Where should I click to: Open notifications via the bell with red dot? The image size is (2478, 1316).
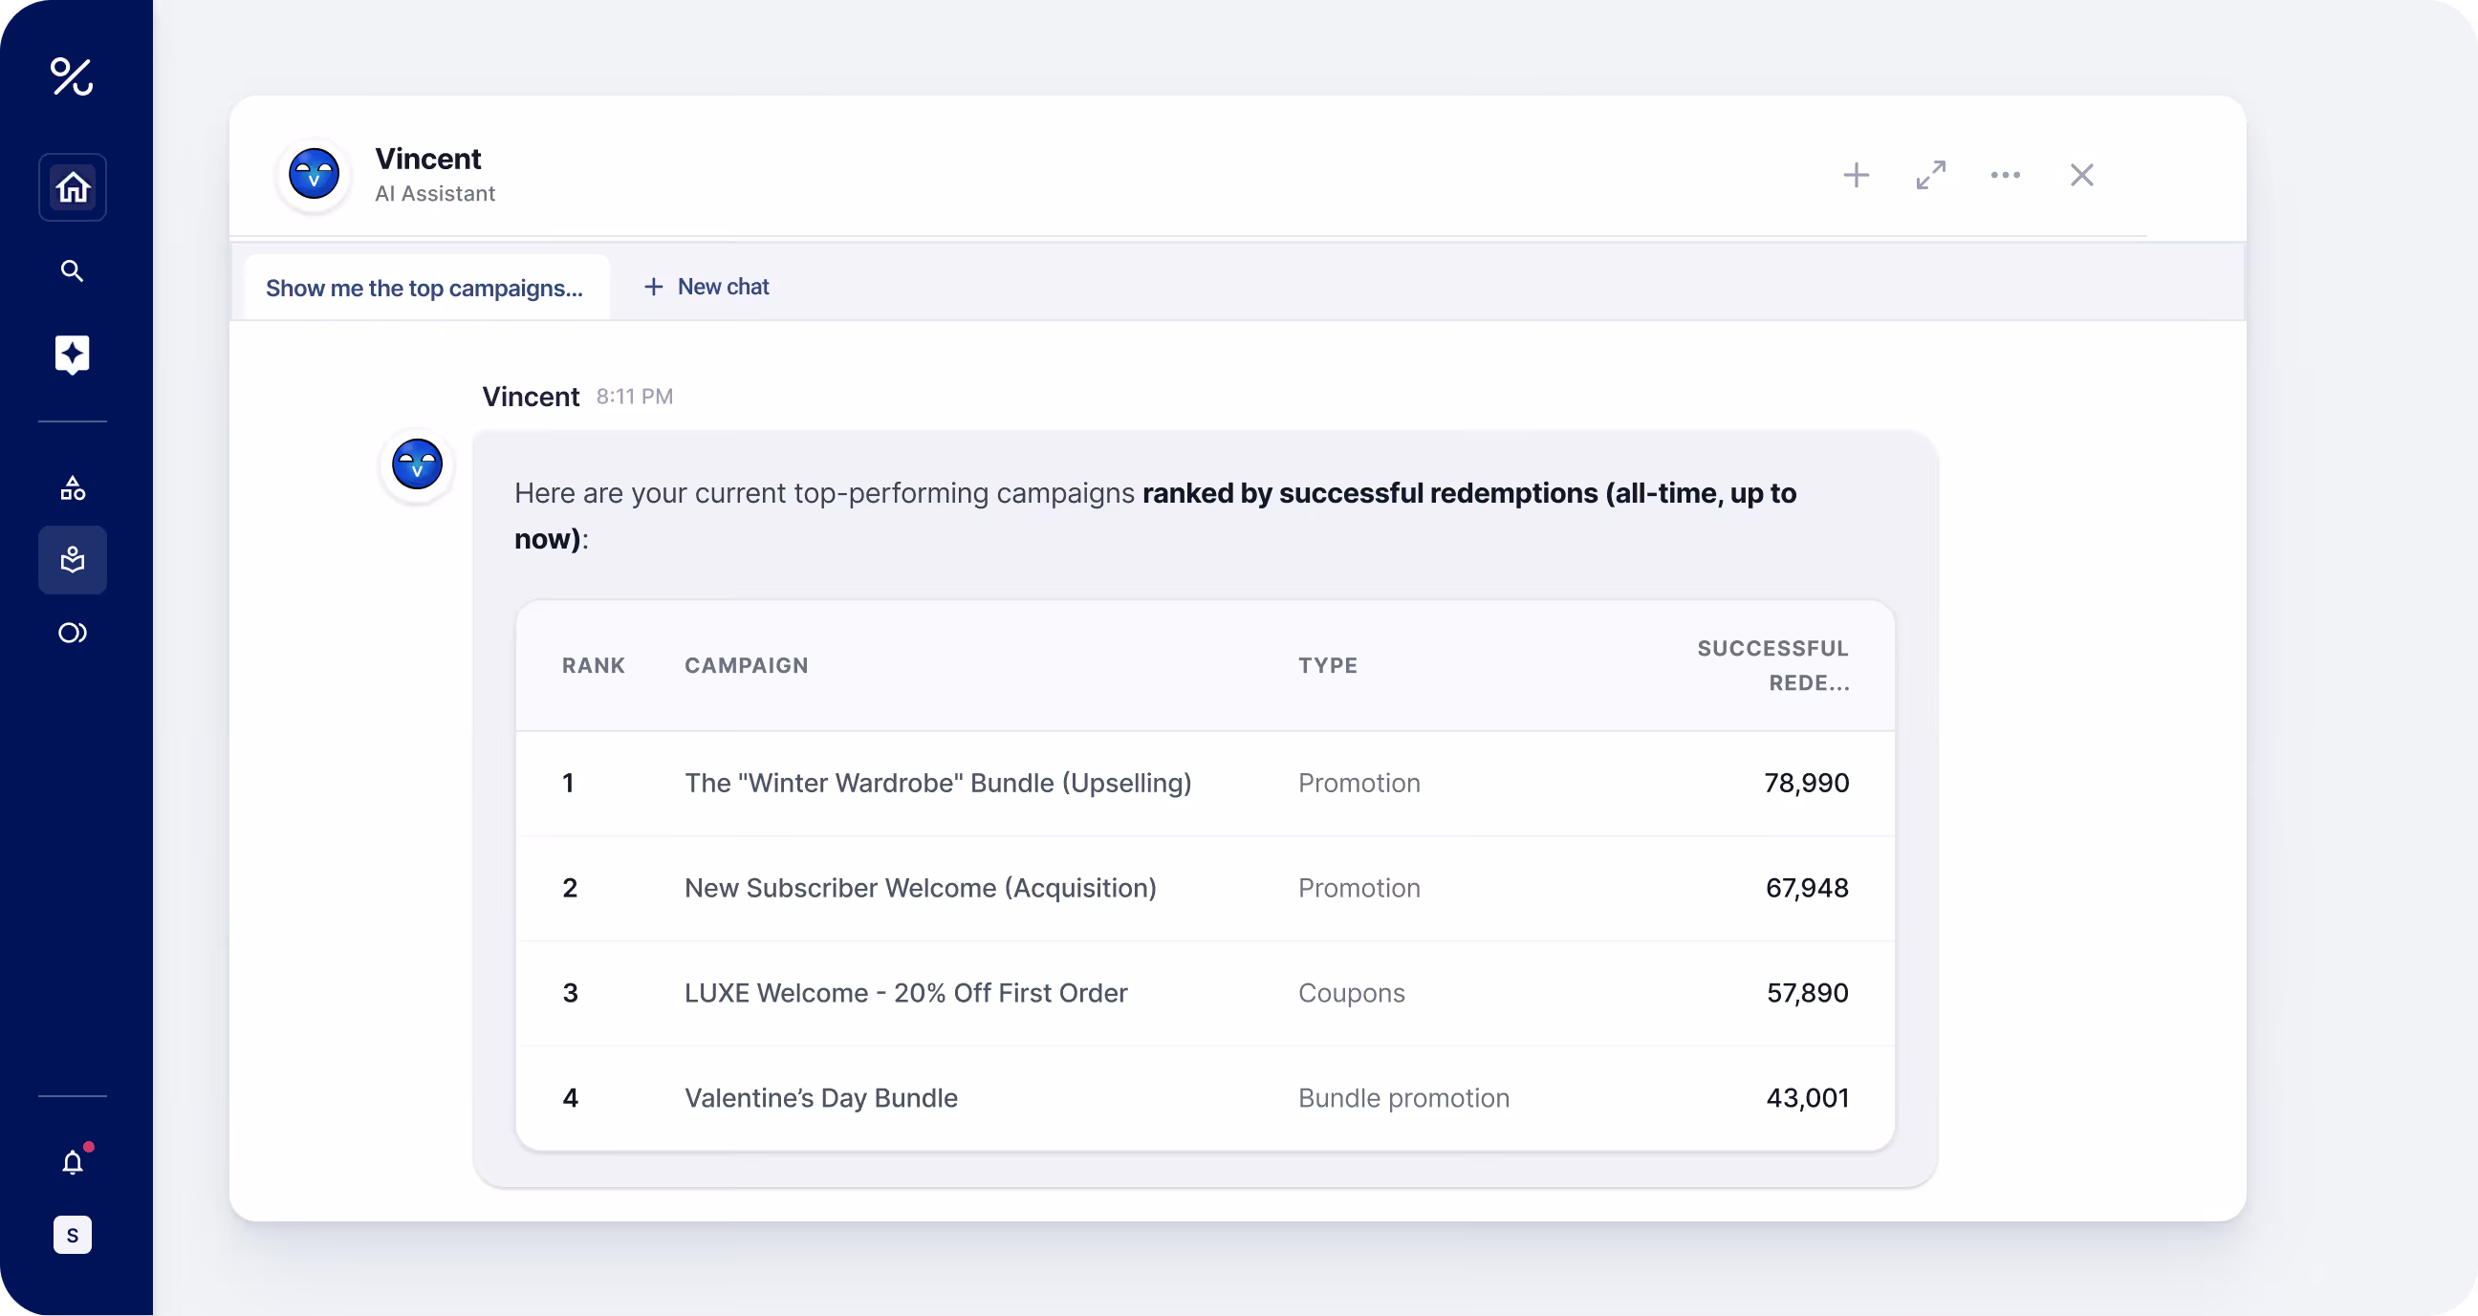click(x=72, y=1161)
